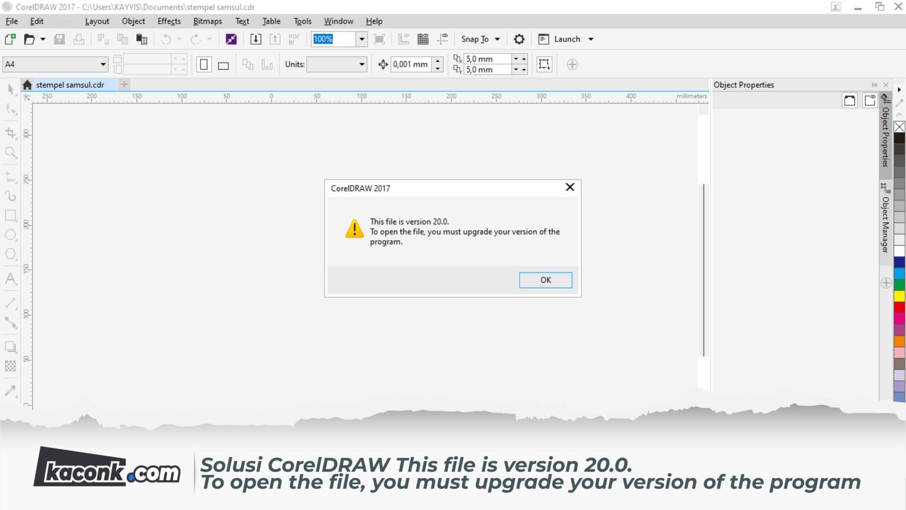This screenshot has height=510, width=906.
Task: Click the New document icon
Action: point(10,39)
